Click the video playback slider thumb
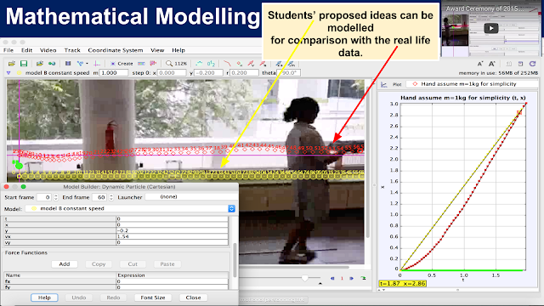Viewport: 544px width, 306px height. point(305,278)
